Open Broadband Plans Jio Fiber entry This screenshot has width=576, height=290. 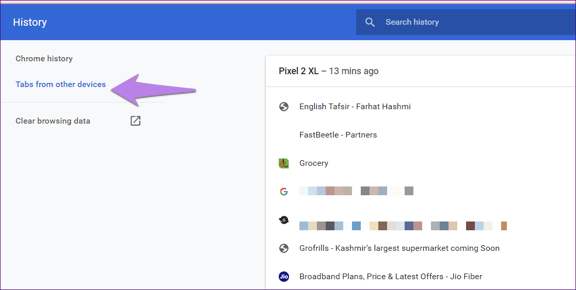tap(391, 277)
